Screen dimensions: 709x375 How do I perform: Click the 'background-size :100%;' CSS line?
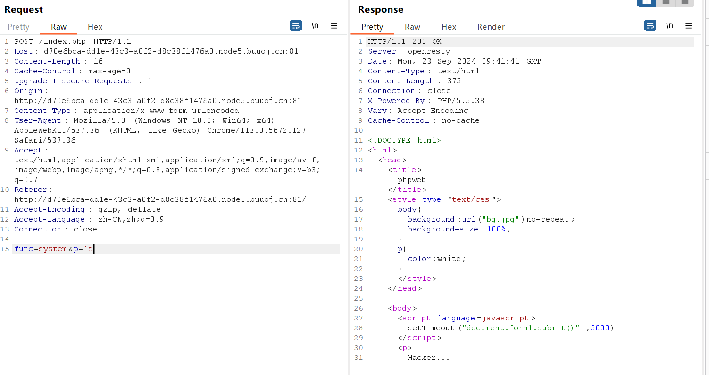(459, 229)
